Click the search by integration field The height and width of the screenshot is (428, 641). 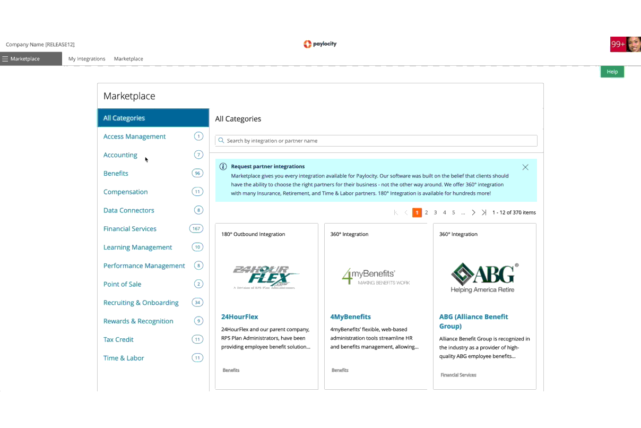coord(376,141)
